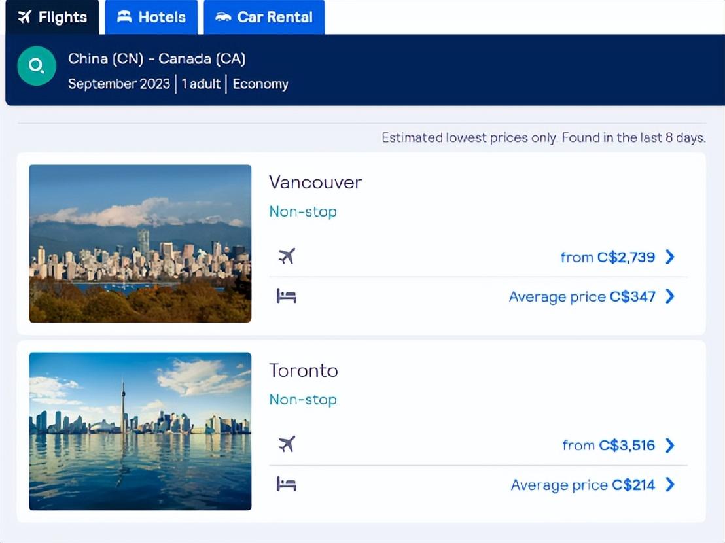Switch to the Car Rental tab
This screenshot has height=543, width=725.
tap(264, 17)
